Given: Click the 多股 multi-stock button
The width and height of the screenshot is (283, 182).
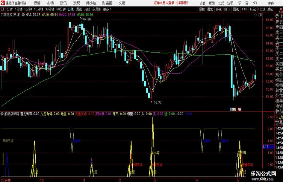Looking at the screenshot, I should [219, 9].
